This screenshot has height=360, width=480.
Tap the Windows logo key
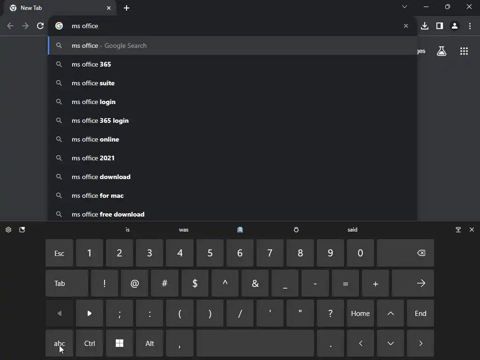[x=120, y=343]
